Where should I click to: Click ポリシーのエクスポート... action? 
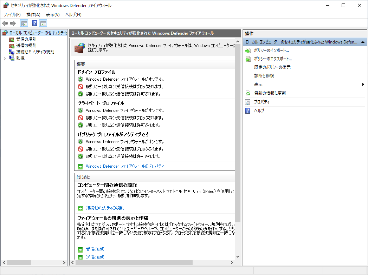(273, 59)
